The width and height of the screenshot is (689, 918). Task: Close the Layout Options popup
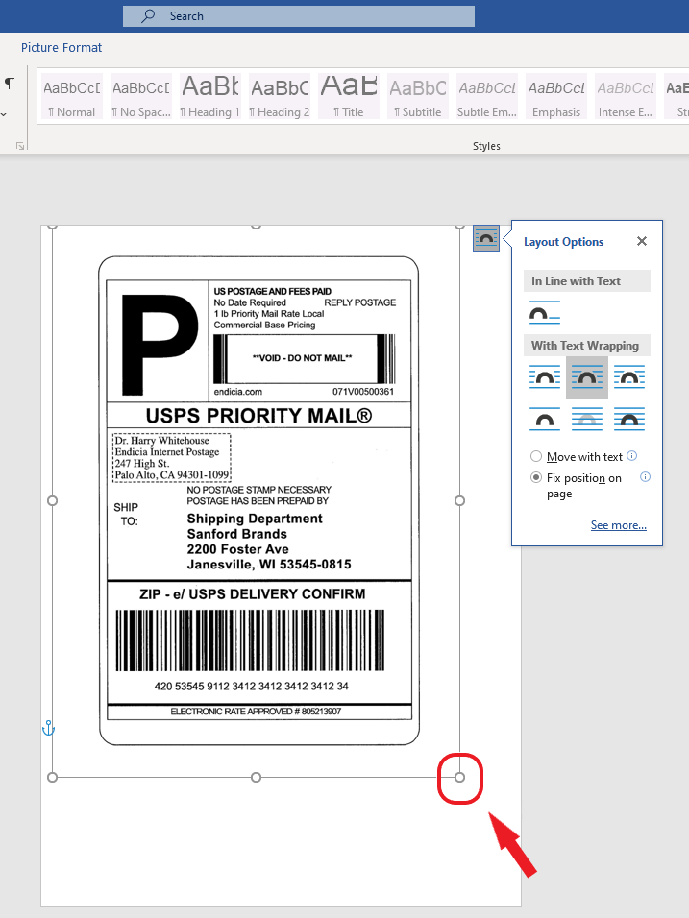pyautogui.click(x=642, y=242)
